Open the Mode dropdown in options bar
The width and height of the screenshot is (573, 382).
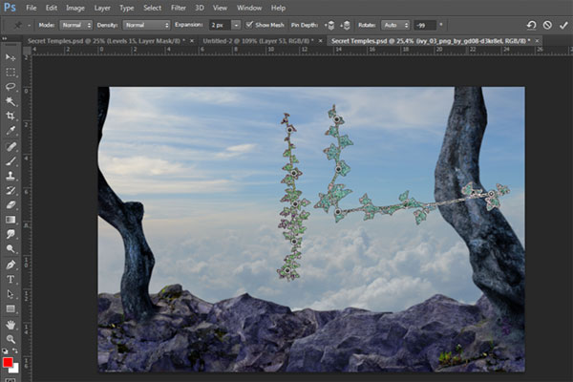click(75, 25)
